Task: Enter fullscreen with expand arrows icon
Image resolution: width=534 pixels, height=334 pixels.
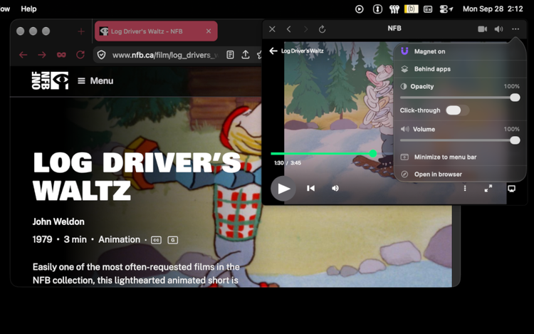Action: click(x=488, y=188)
